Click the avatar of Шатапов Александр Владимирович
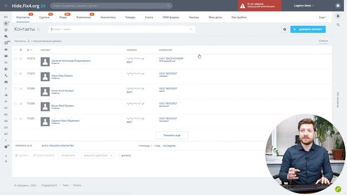 point(45,62)
